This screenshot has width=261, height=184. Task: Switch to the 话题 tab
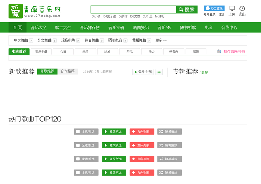[x=196, y=52]
